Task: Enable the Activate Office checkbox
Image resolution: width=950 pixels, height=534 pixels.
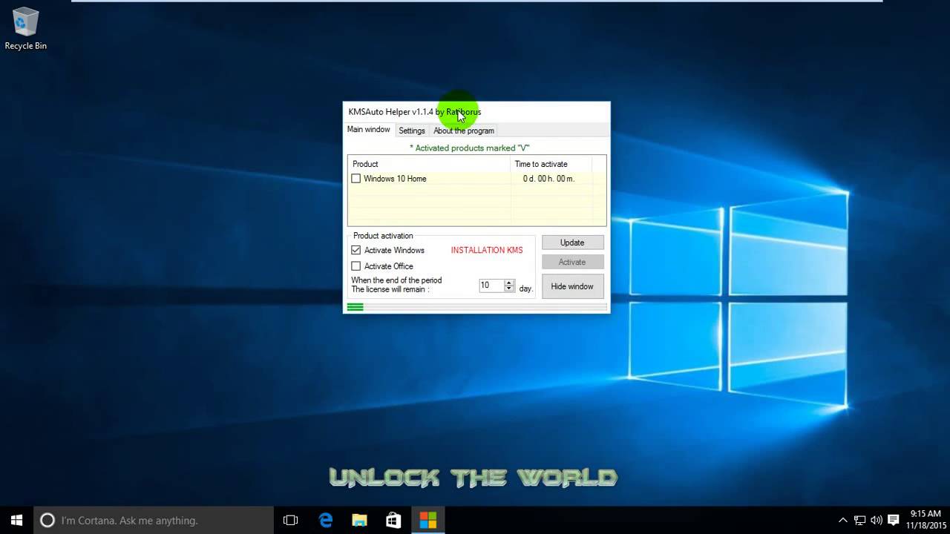Action: [x=356, y=266]
